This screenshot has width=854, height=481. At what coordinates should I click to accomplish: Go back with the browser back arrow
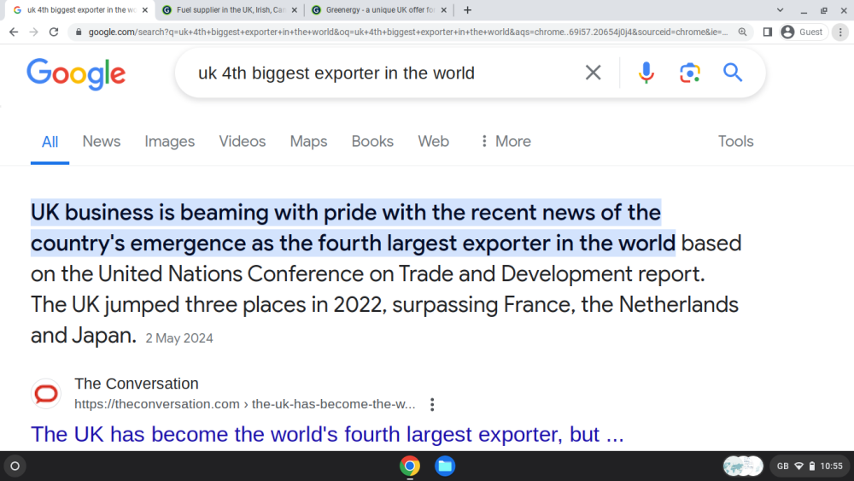click(x=14, y=32)
